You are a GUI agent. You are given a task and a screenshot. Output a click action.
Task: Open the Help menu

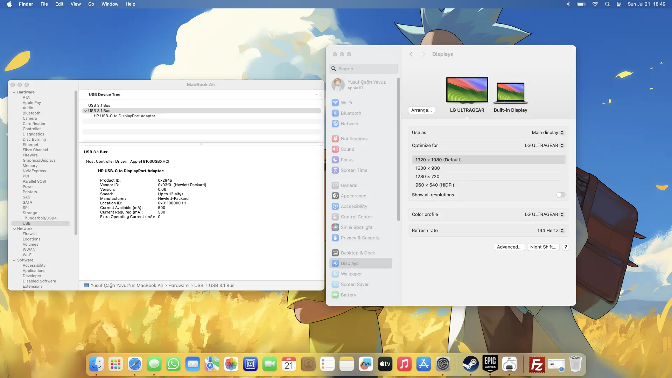[130, 4]
